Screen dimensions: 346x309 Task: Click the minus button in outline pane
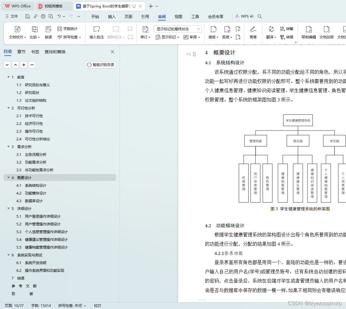32,65
